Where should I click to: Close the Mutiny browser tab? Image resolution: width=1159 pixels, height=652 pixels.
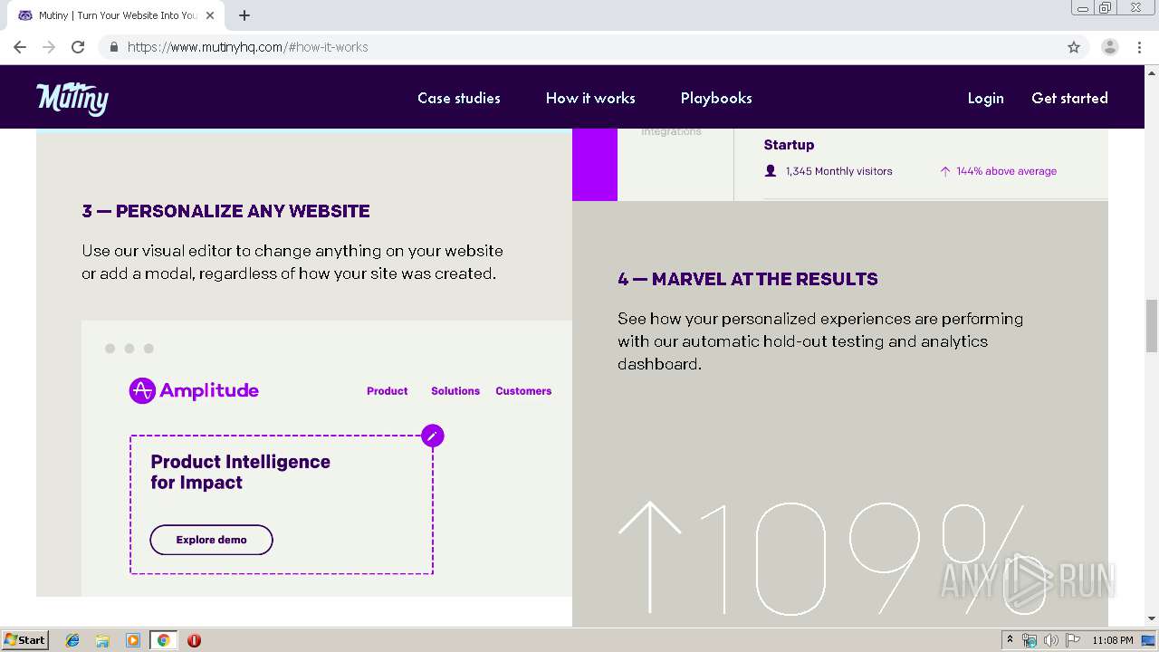coord(210,15)
